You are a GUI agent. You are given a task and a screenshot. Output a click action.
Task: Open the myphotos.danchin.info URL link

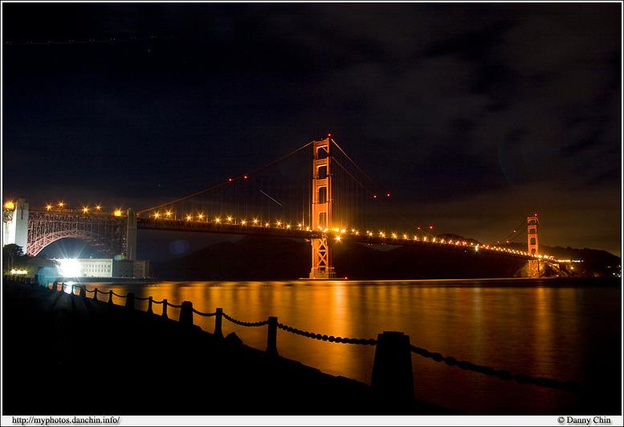(66, 421)
